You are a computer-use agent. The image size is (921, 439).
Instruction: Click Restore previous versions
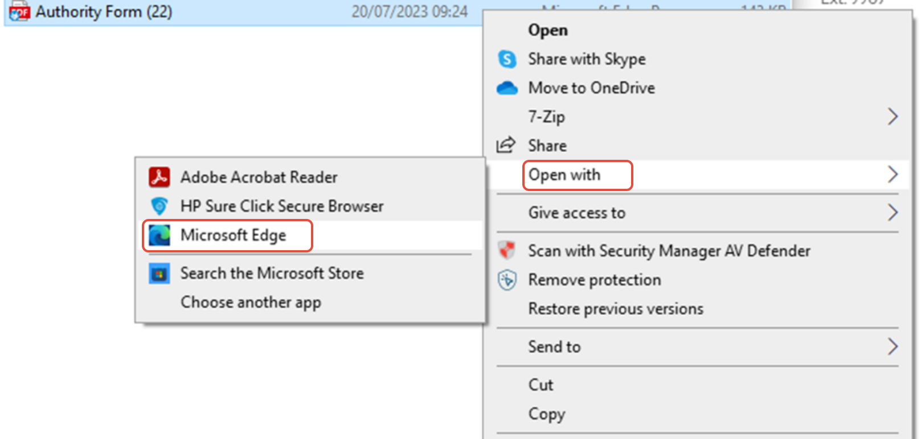point(615,308)
